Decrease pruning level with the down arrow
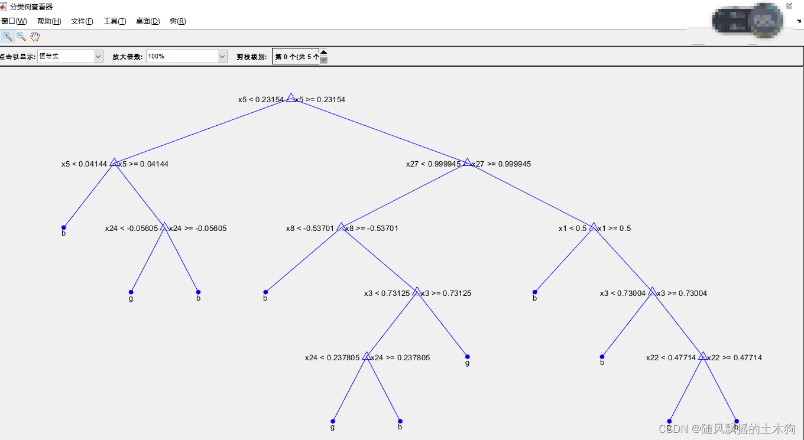Image resolution: width=804 pixels, height=440 pixels. (323, 60)
